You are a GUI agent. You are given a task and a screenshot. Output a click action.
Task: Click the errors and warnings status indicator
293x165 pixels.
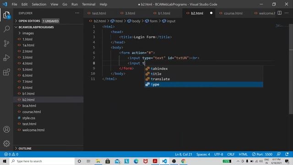coord(11,154)
